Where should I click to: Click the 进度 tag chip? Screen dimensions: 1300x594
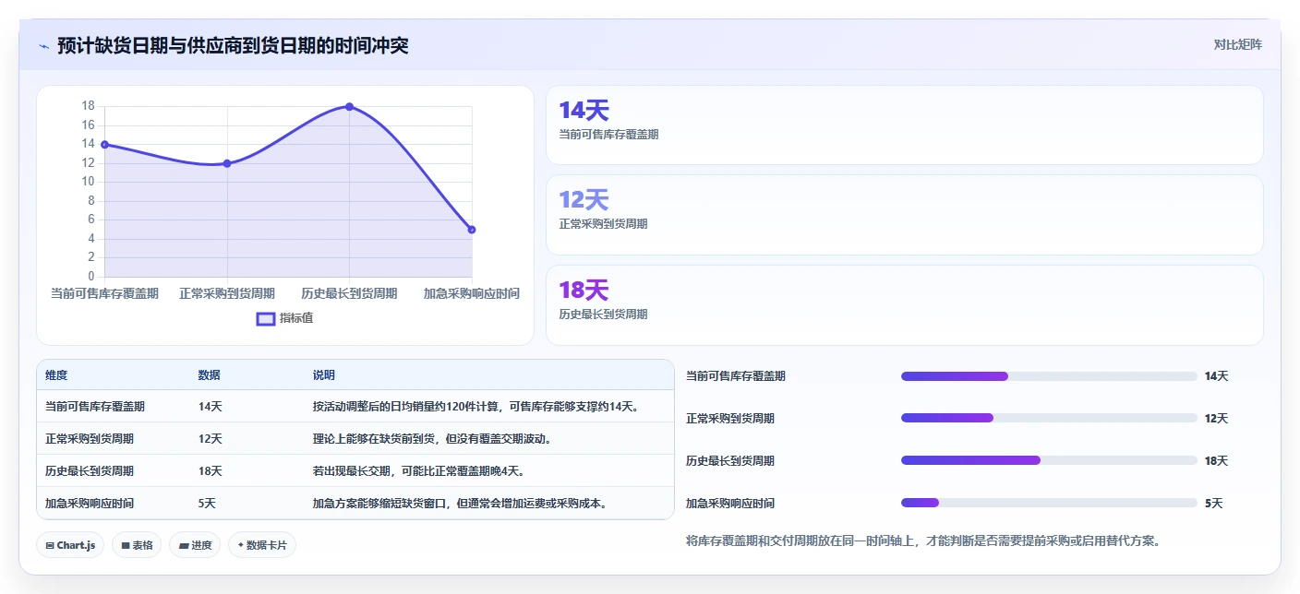tap(195, 545)
